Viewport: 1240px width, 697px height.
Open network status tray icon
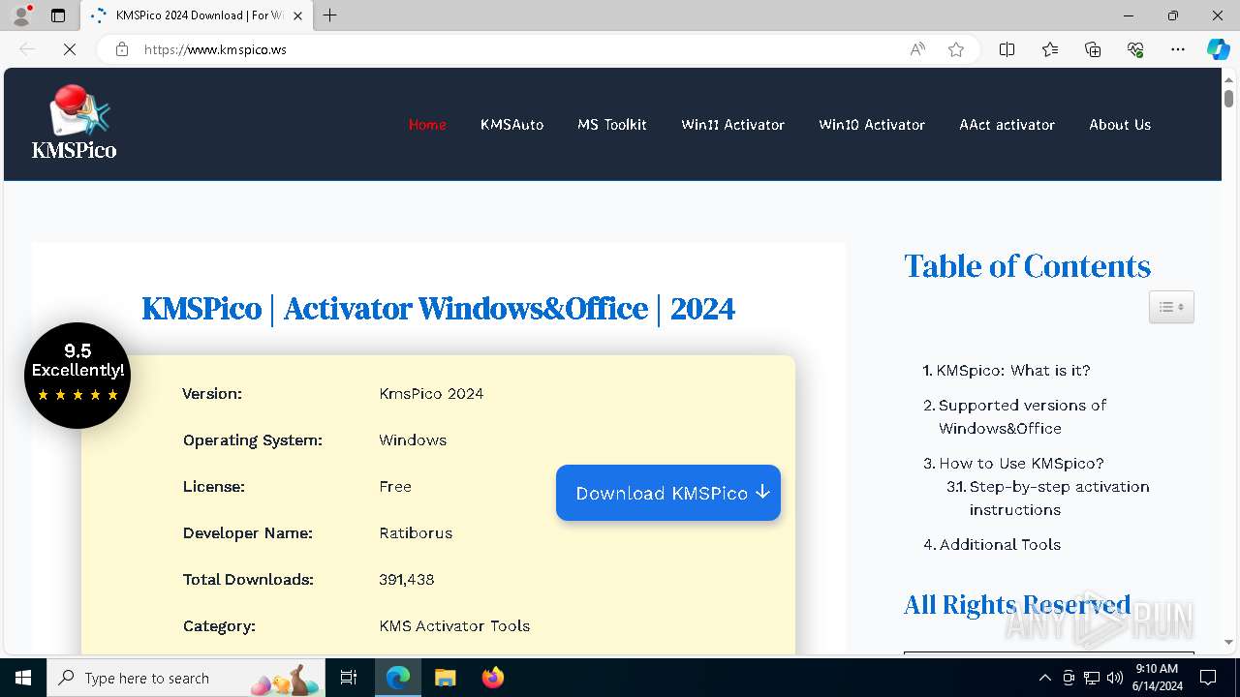tap(1092, 678)
